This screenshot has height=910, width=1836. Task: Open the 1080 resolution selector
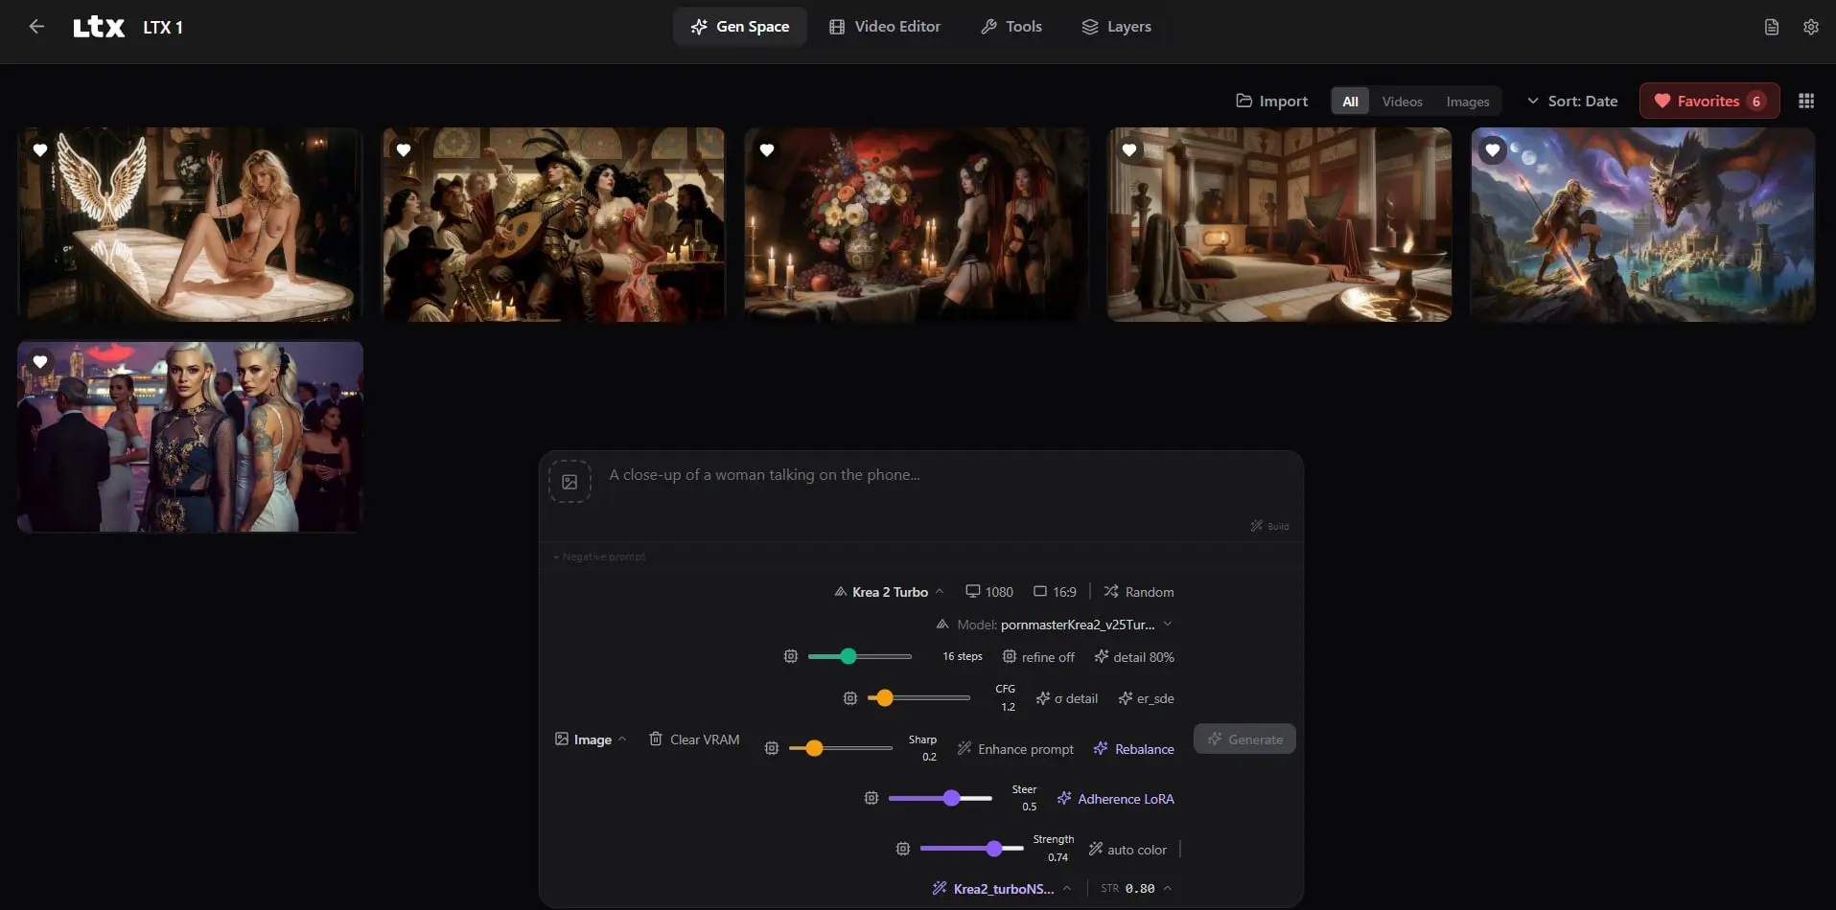(989, 592)
